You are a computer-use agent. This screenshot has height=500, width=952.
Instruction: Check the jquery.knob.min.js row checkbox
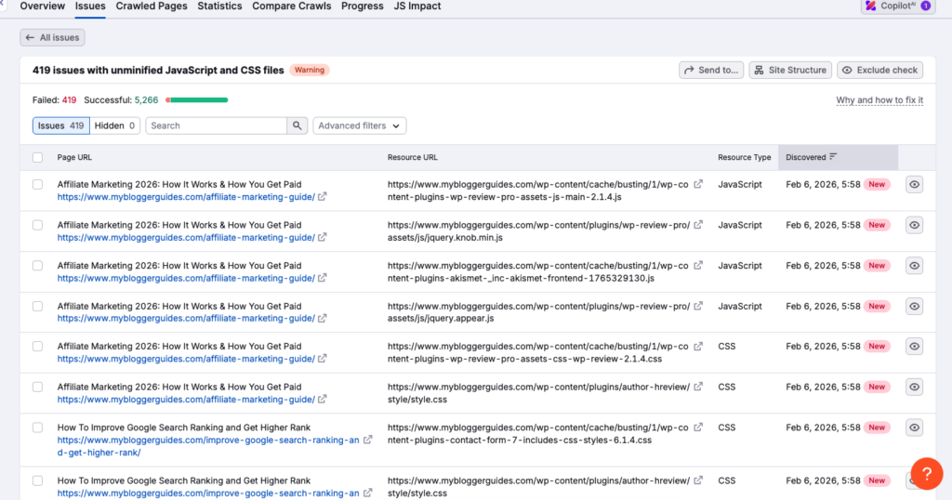point(37,225)
